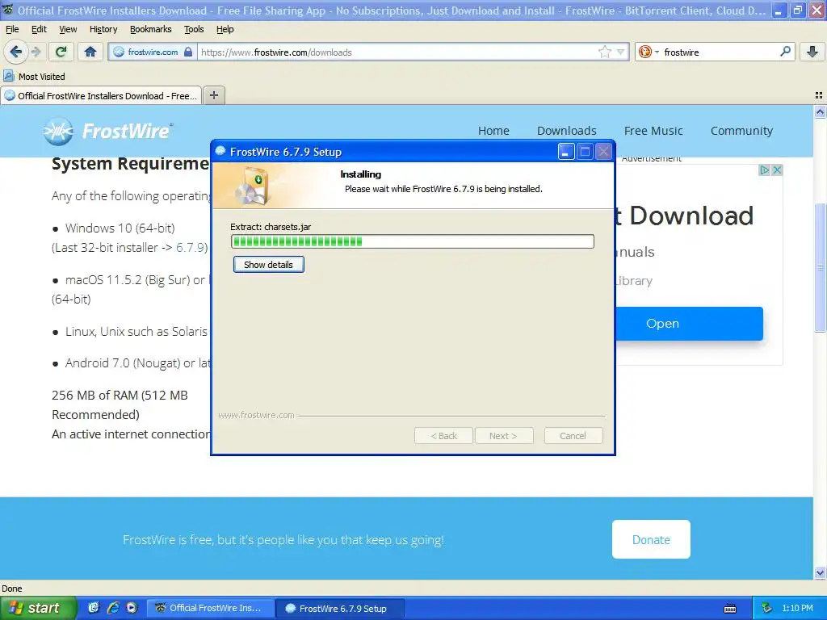Viewport: 827px width, 620px height.
Task: Open the Windows Start menu
Action: coord(38,608)
